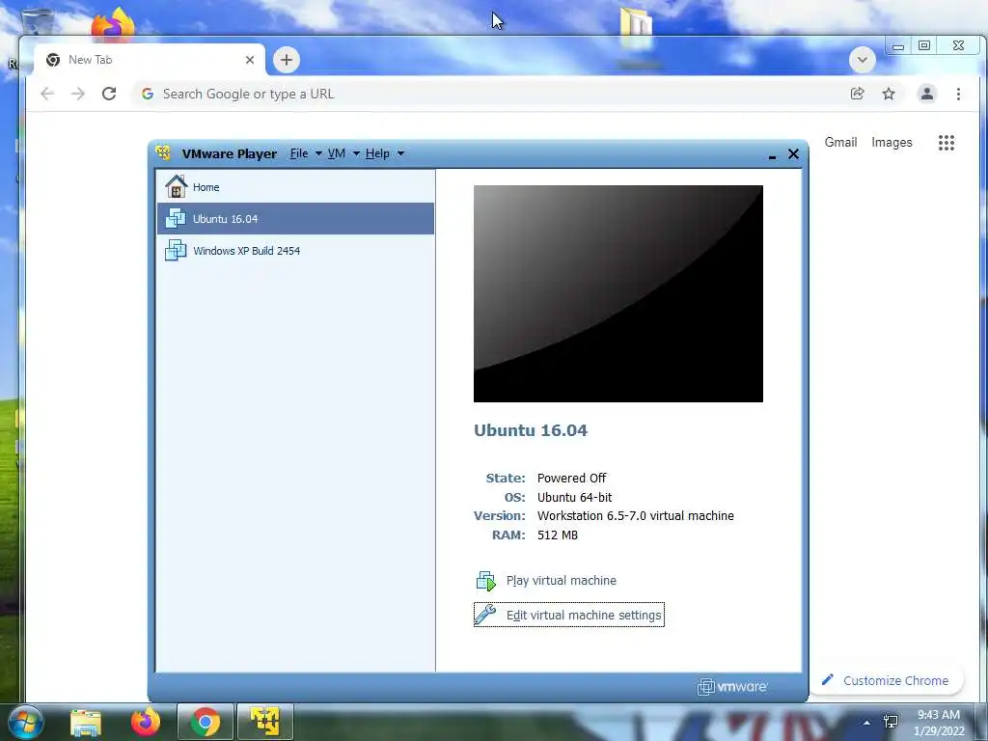
Task: Open a new tab with the plus button
Action: pos(286,60)
